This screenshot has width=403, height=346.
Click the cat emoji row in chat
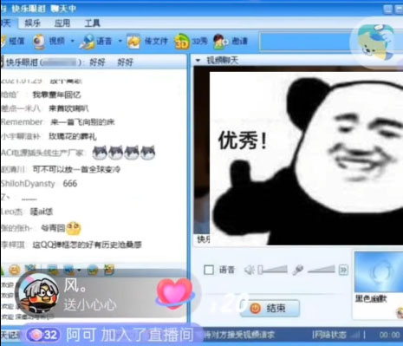click(x=124, y=153)
